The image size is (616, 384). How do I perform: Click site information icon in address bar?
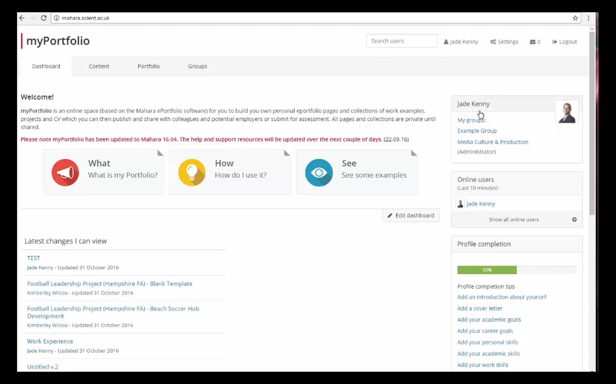(x=57, y=18)
